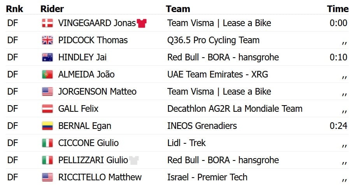Click the Italian flag beside Ciccone

tap(47, 143)
